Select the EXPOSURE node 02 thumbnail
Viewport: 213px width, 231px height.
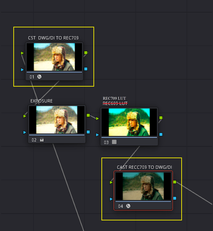tap(57, 120)
